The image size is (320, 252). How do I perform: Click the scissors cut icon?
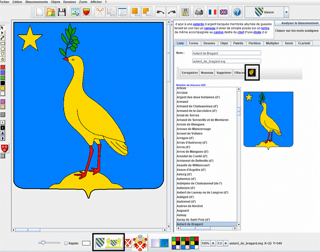(100, 12)
